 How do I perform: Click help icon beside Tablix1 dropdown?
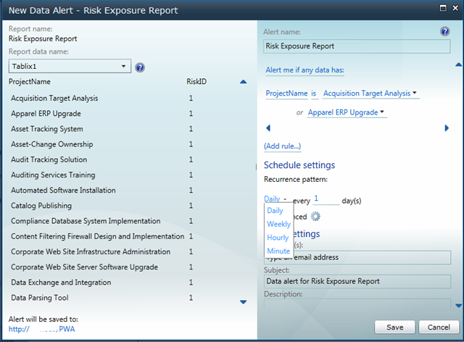click(x=140, y=67)
